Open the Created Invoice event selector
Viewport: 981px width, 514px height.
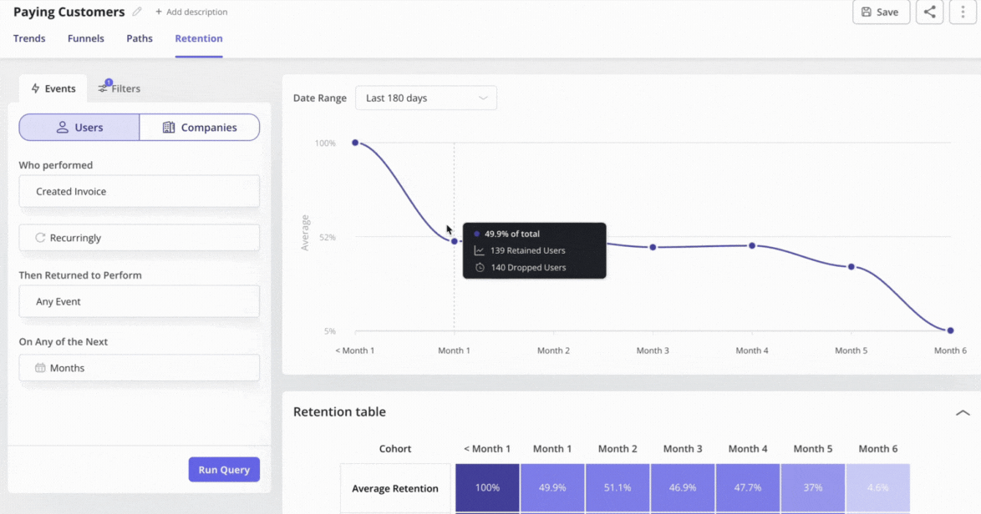pyautogui.click(x=139, y=191)
